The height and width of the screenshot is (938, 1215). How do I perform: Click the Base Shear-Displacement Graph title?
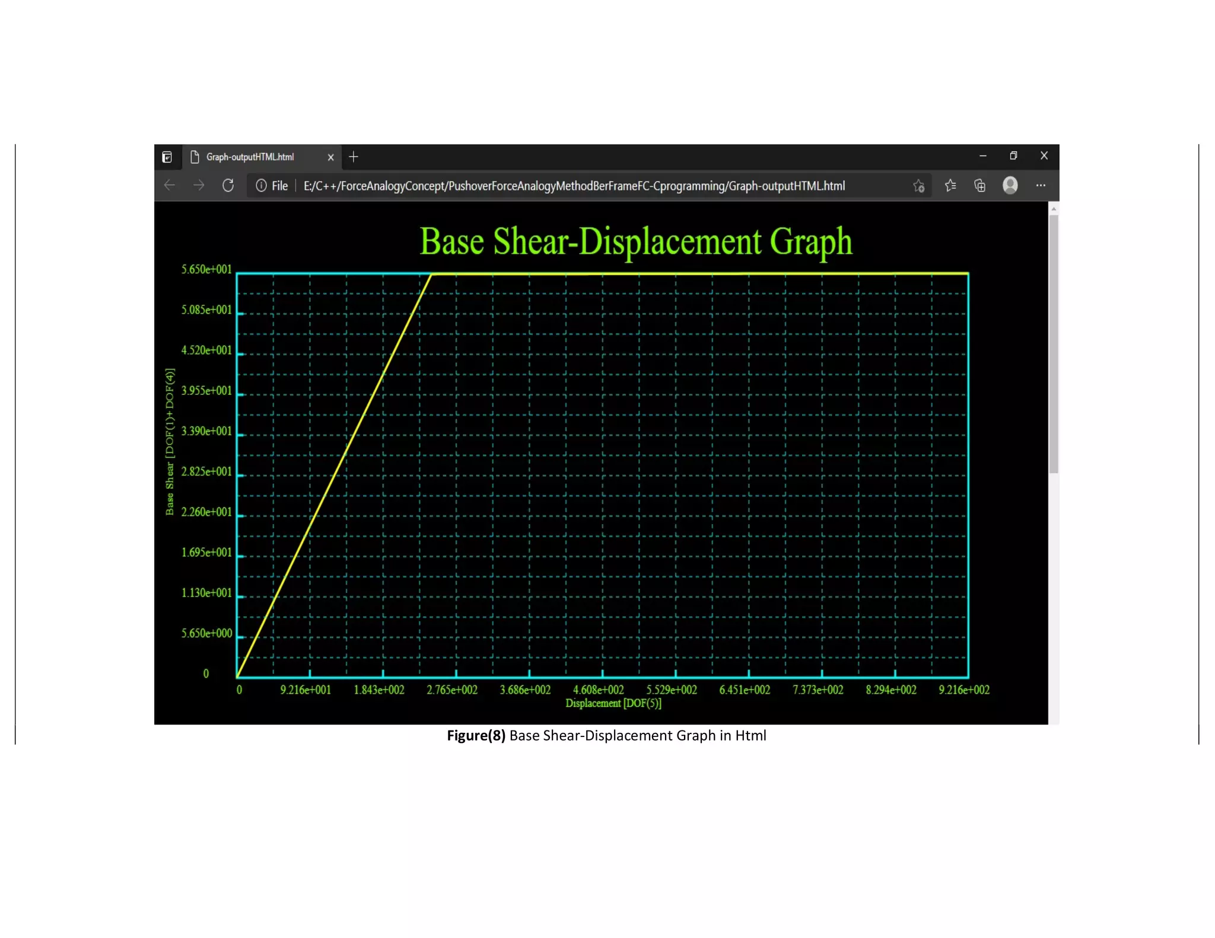point(635,241)
